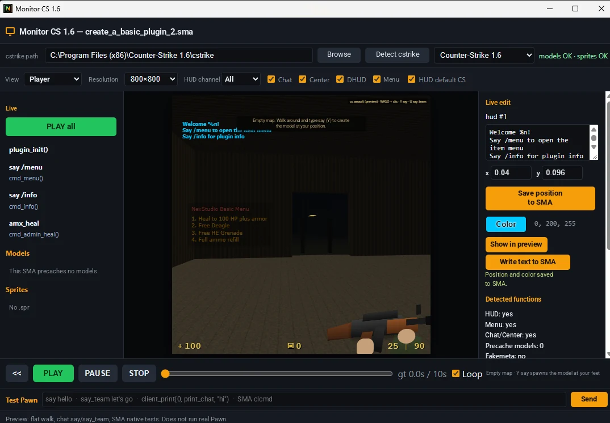Click '4. Full ammo refill' in preview menu

point(215,240)
